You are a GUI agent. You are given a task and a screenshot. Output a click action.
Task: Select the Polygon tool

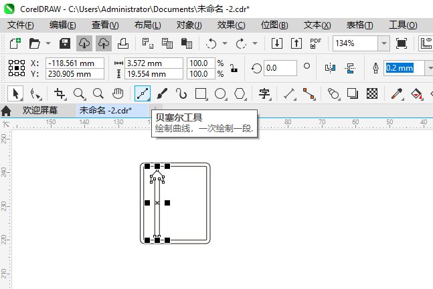tap(240, 93)
